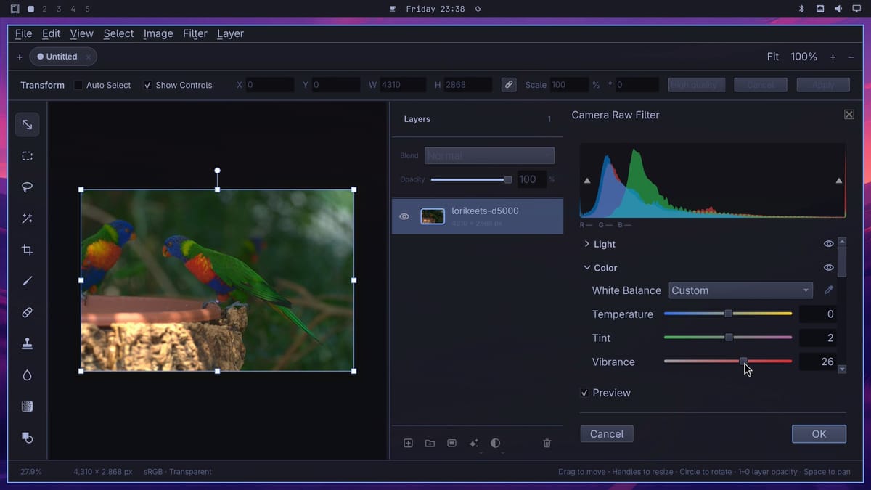Open the Layer menu
The width and height of the screenshot is (871, 490).
click(230, 33)
